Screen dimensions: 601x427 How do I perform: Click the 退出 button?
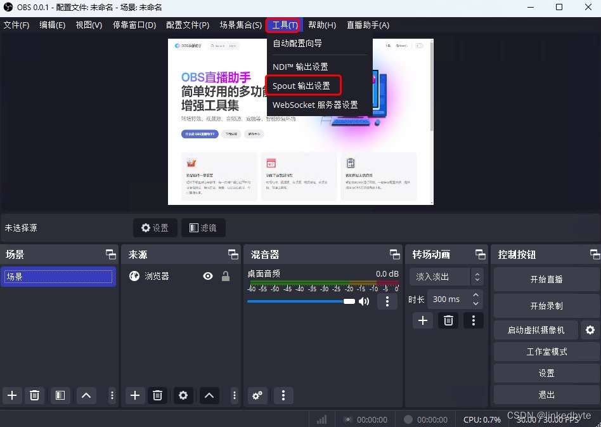[x=546, y=395]
